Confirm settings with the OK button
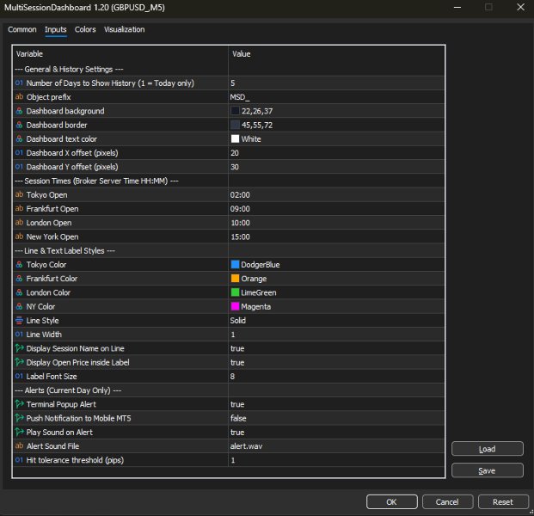 coord(391,501)
